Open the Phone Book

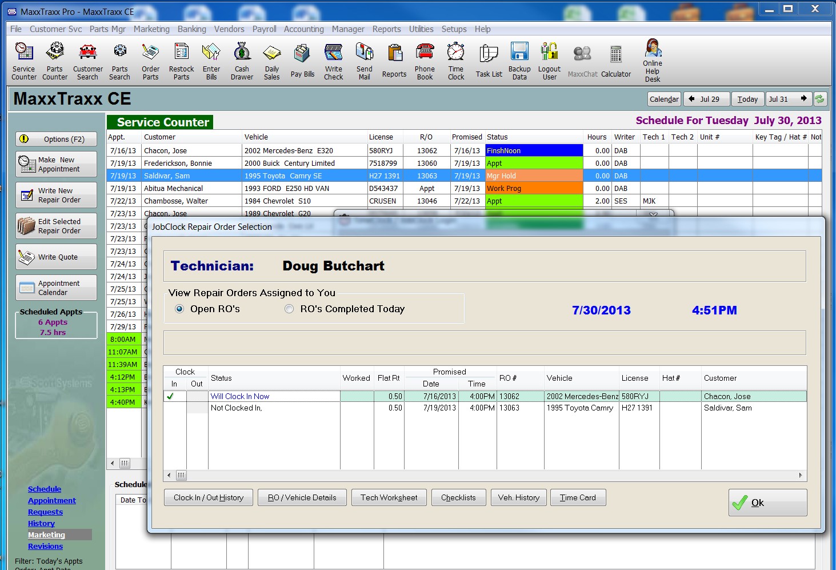click(x=425, y=61)
